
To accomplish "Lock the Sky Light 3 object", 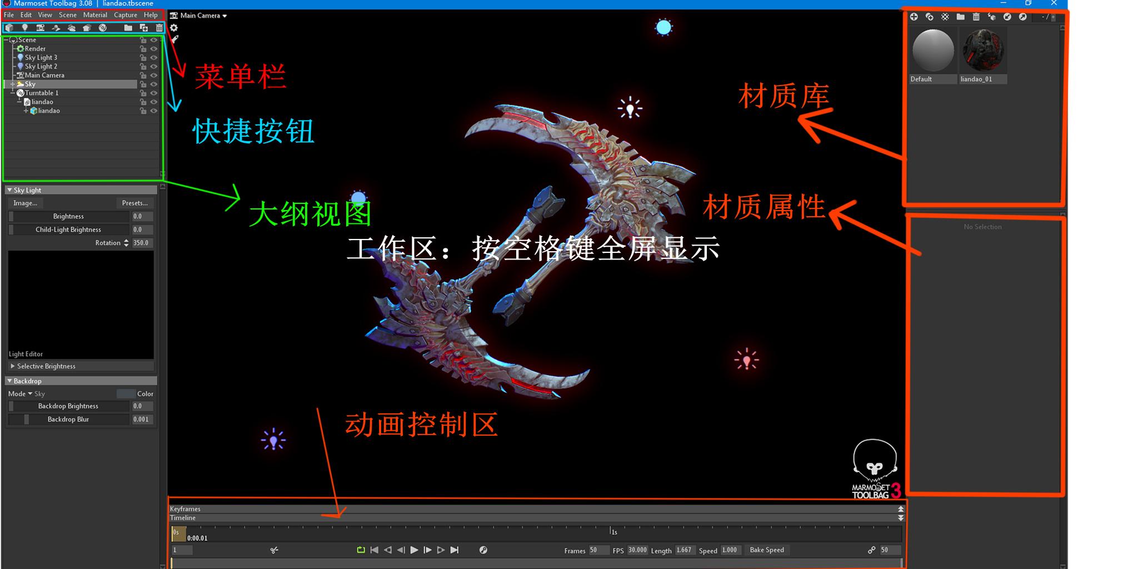I will pyautogui.click(x=143, y=58).
